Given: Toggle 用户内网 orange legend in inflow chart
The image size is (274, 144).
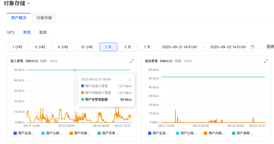Looking at the screenshot, I should click(x=80, y=133).
